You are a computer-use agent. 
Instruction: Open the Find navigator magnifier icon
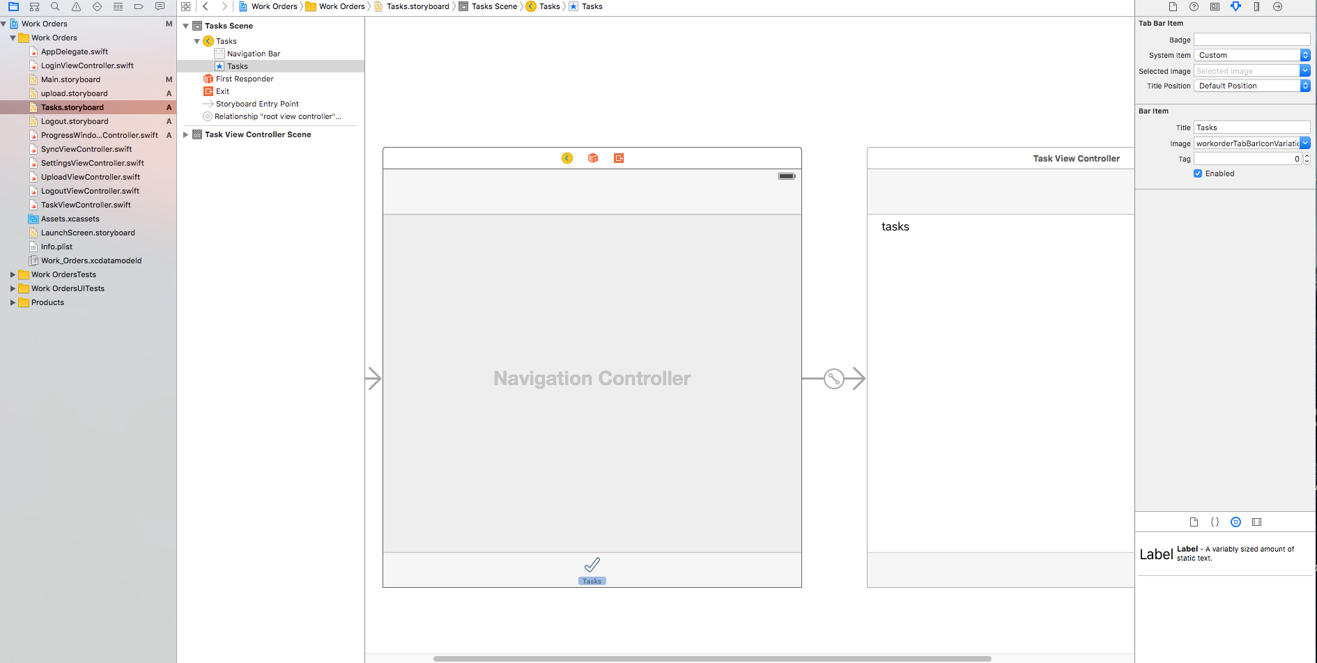55,6
